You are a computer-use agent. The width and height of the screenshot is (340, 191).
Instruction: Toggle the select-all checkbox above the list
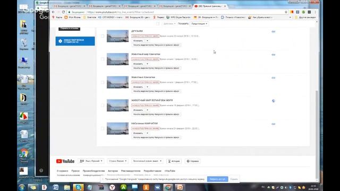[x=158, y=23]
